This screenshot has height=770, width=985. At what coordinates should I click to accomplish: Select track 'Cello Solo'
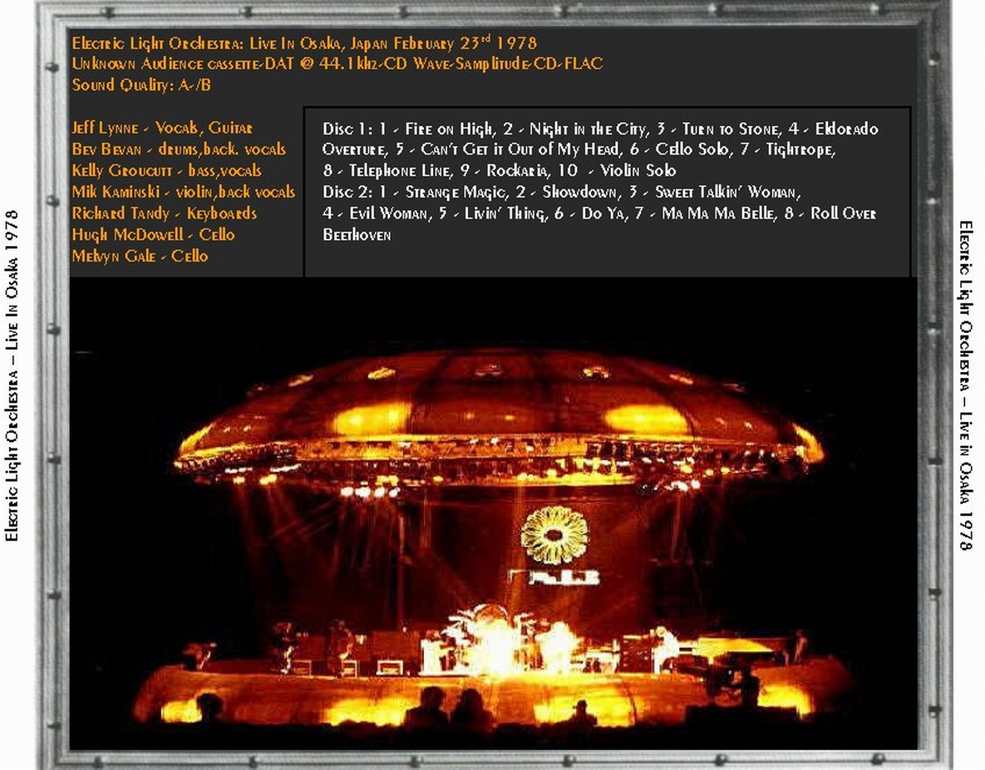692,150
